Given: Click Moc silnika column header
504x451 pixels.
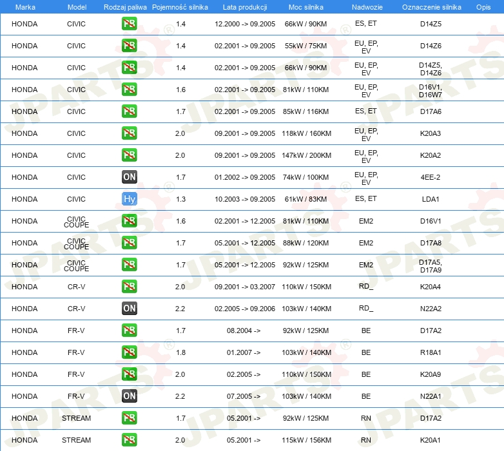Looking at the screenshot, I should (x=305, y=7).
